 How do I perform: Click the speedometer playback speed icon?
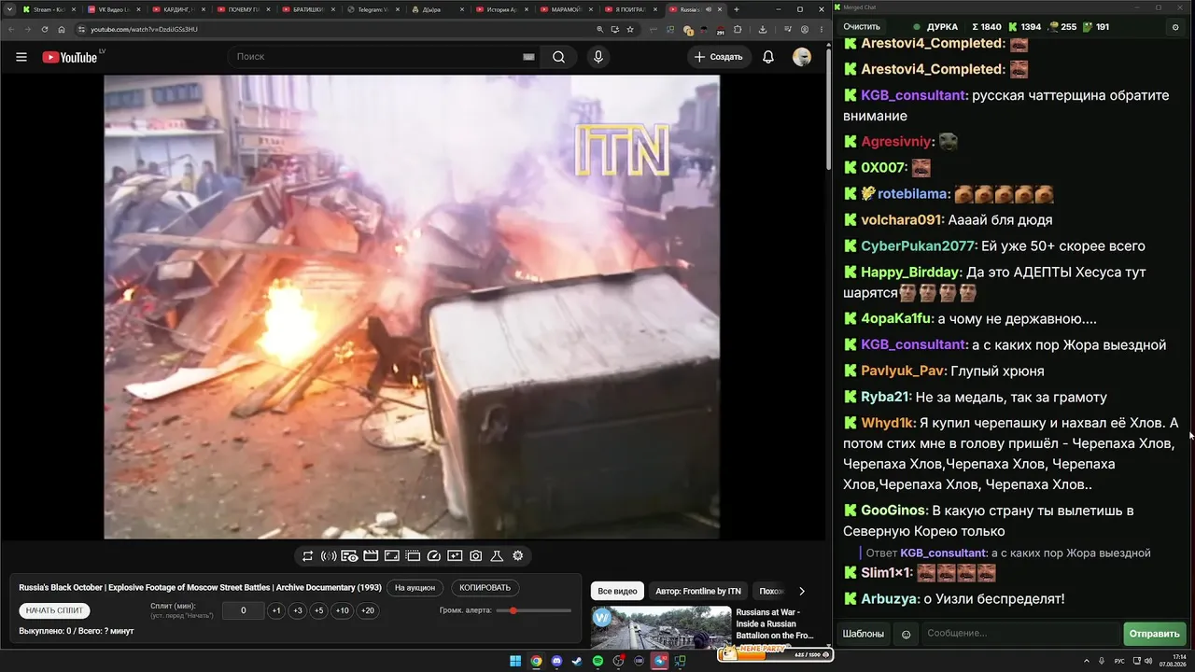coord(433,556)
